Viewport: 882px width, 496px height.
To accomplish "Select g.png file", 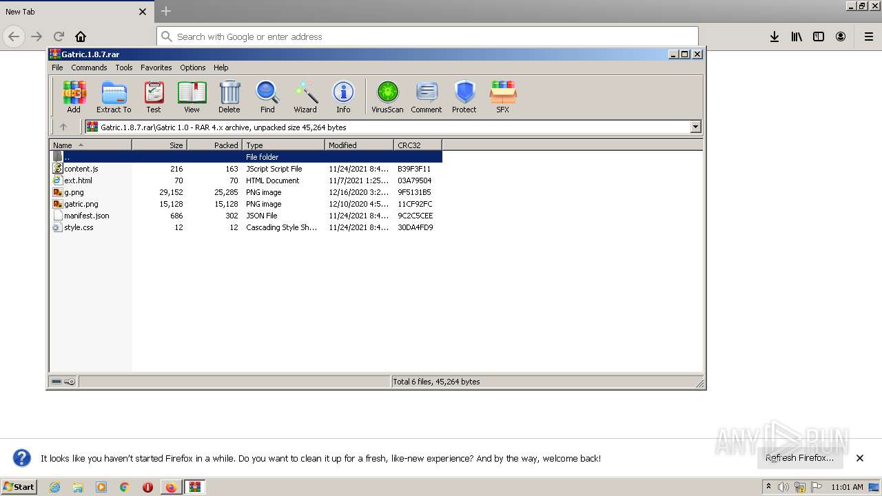I will point(246,192).
